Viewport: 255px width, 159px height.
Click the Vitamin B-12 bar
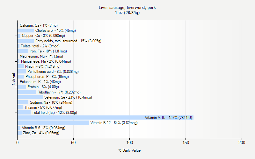pos(53,123)
